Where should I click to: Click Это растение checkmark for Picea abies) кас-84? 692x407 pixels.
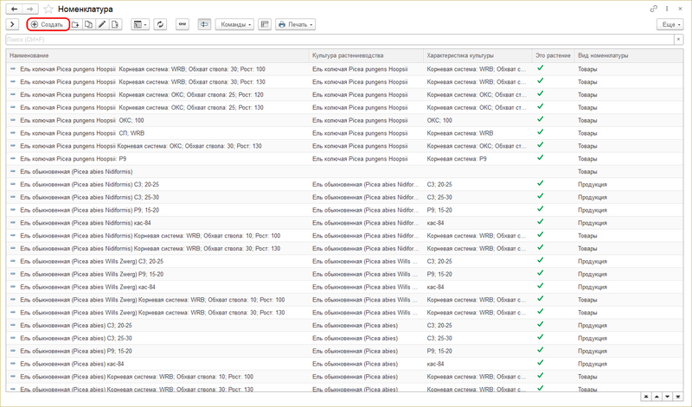tap(540, 363)
